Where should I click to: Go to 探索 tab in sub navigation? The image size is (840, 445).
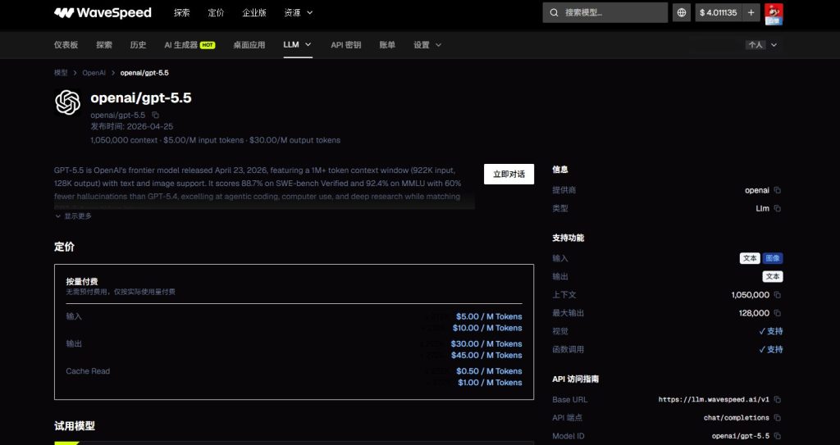point(104,45)
